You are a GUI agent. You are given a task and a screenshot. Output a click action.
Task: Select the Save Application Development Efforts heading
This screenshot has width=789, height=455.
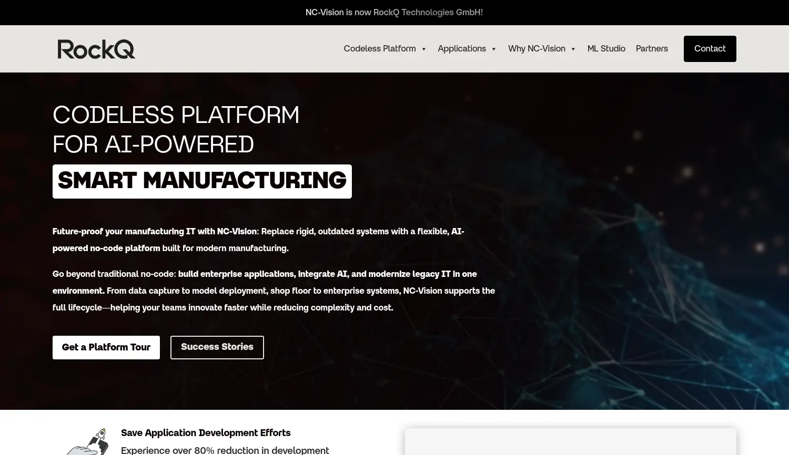pos(206,433)
